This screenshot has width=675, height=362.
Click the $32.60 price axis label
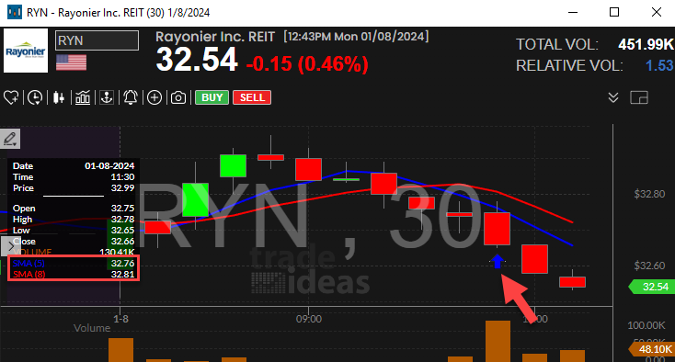point(649,266)
